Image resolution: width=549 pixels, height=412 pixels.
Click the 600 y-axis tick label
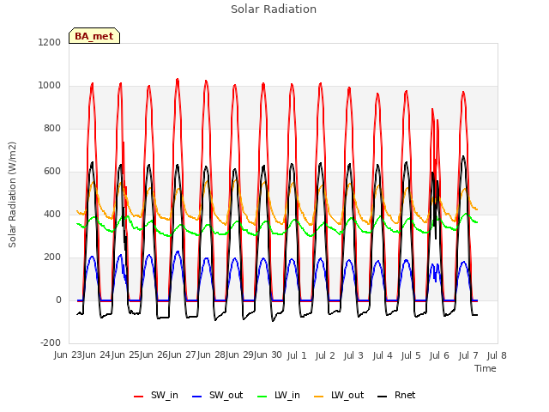click(x=52, y=172)
